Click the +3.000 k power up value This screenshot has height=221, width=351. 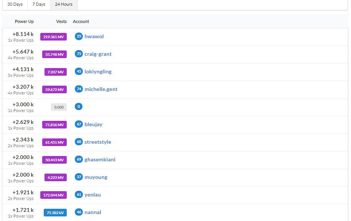[x=23, y=104]
